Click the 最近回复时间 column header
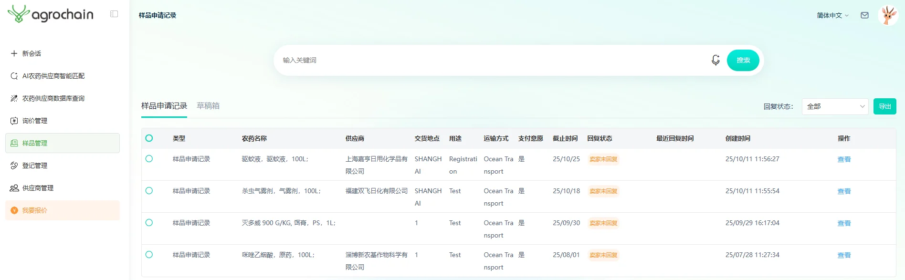The width and height of the screenshot is (905, 280). 675,138
